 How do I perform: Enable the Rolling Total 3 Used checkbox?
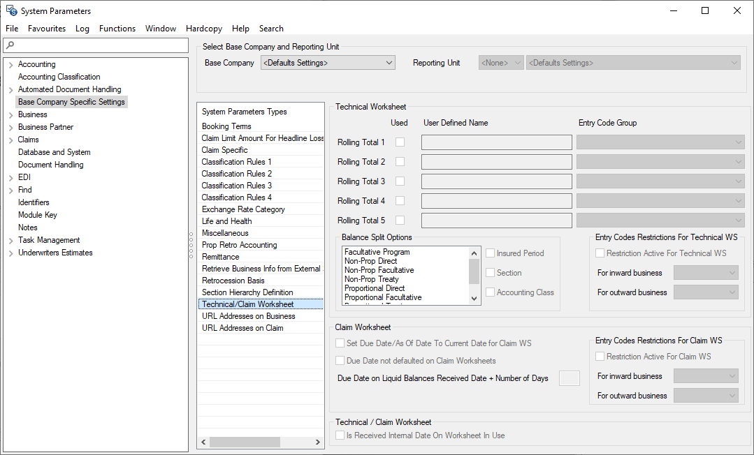400,181
